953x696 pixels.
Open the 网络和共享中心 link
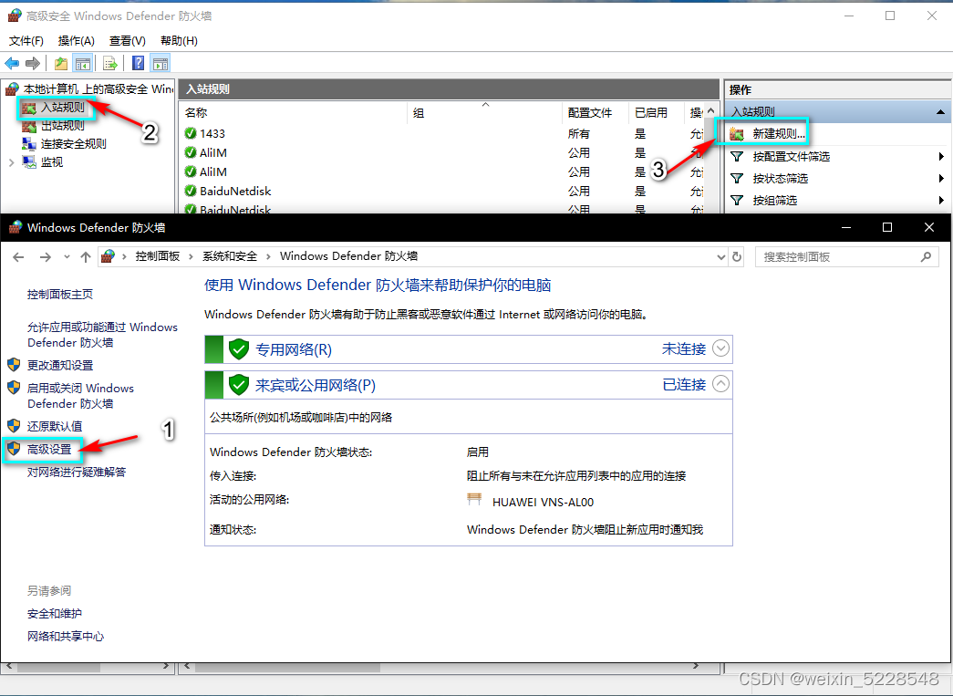coord(66,637)
